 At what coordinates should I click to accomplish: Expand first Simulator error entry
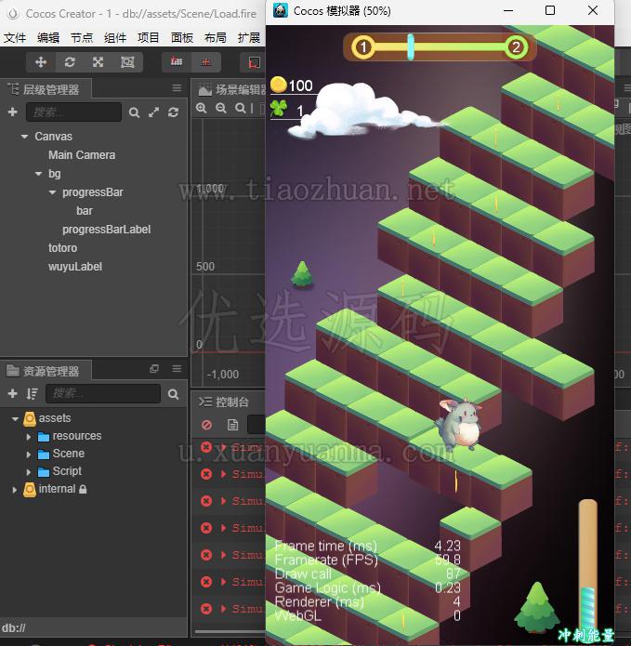click(x=224, y=447)
